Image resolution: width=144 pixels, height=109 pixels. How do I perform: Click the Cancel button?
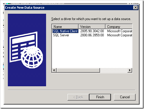coord(125,97)
